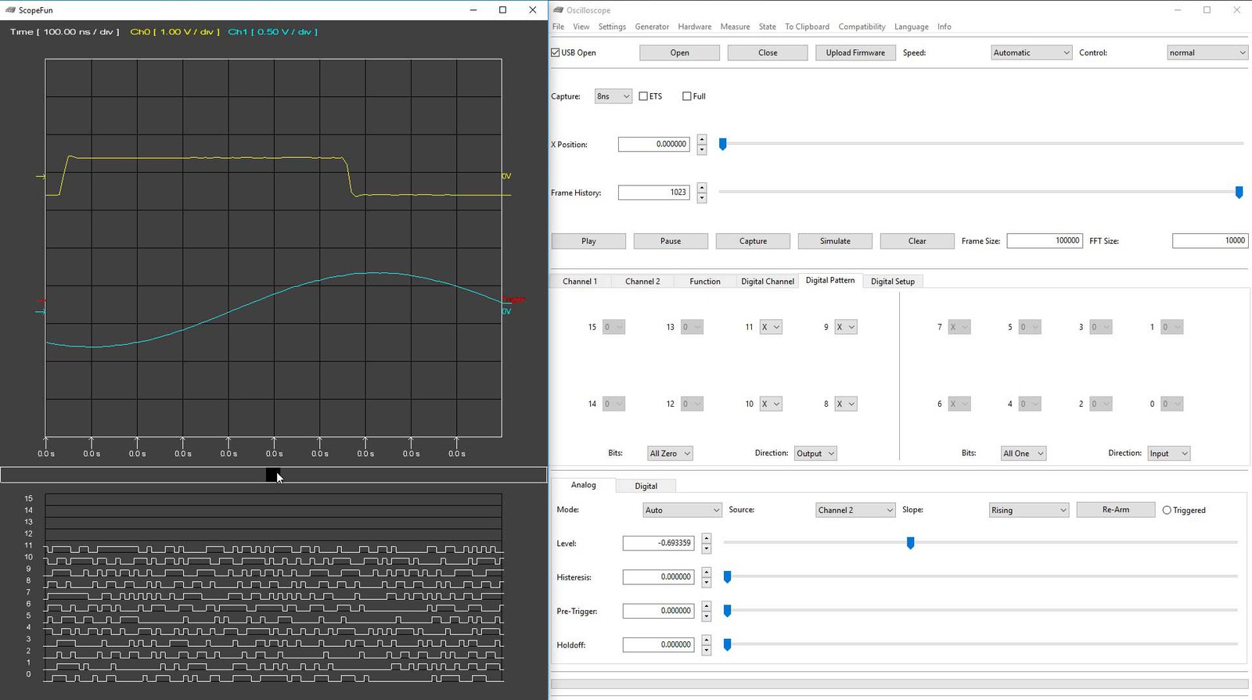The height and width of the screenshot is (700, 1252).
Task: Click the Open USB button
Action: [679, 52]
